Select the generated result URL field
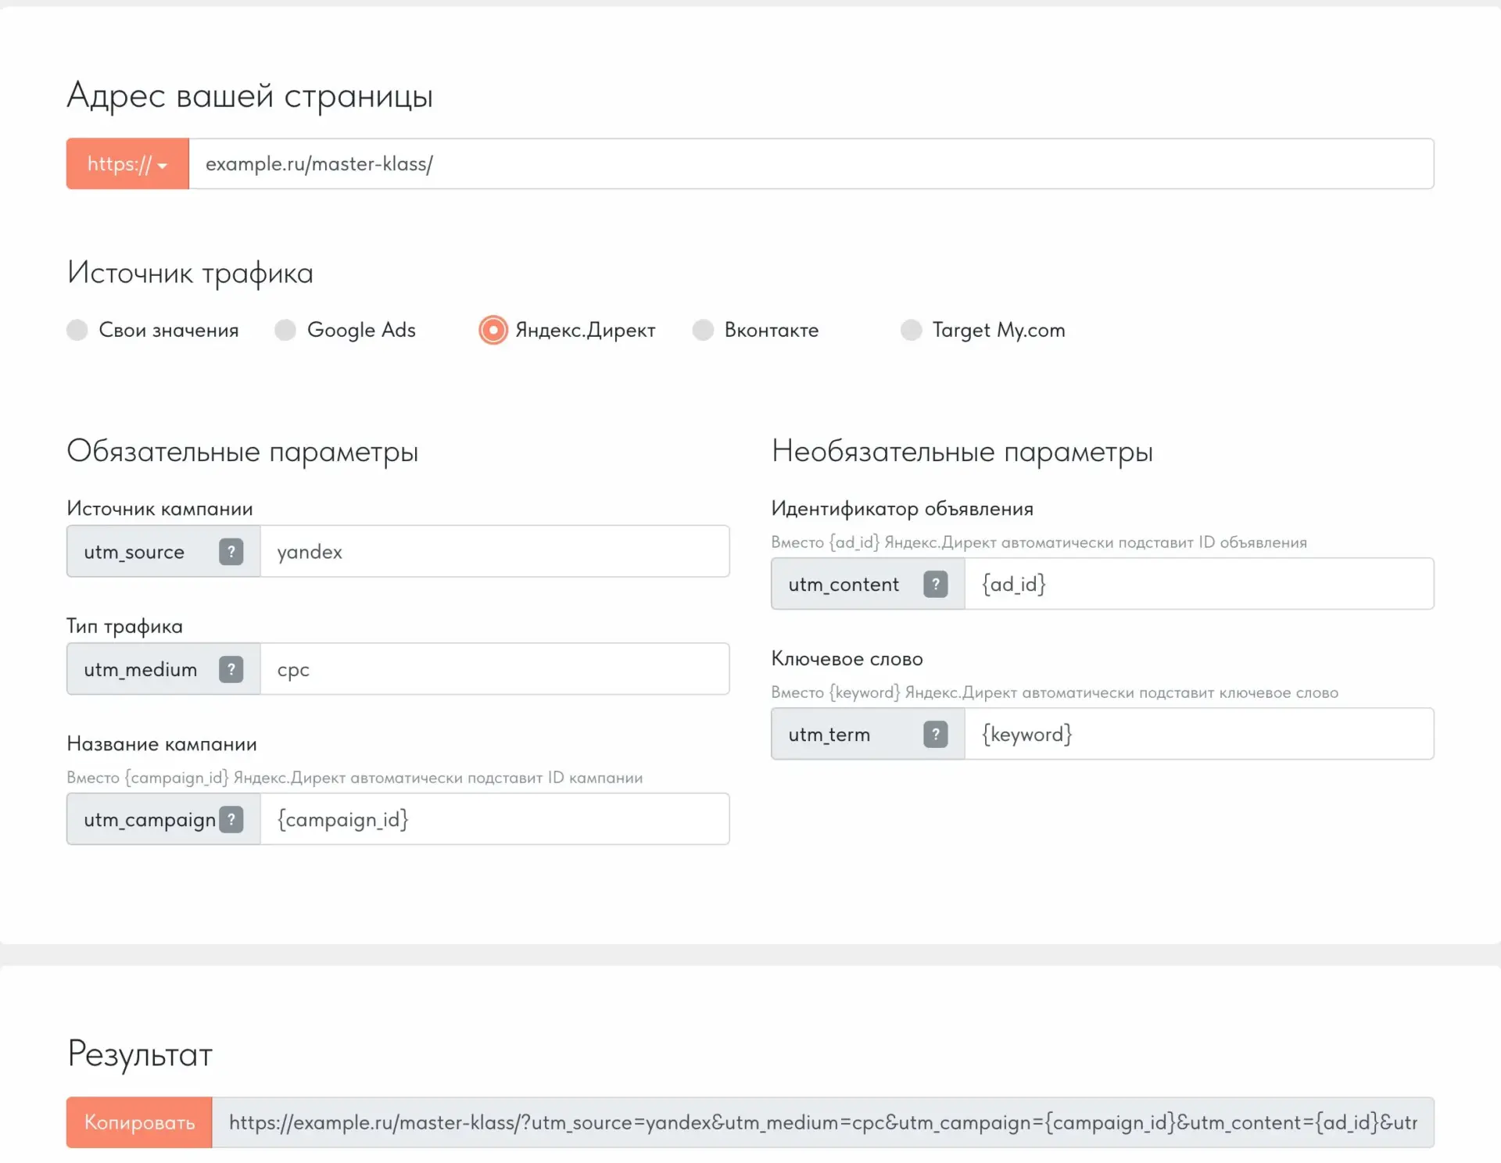 [823, 1122]
